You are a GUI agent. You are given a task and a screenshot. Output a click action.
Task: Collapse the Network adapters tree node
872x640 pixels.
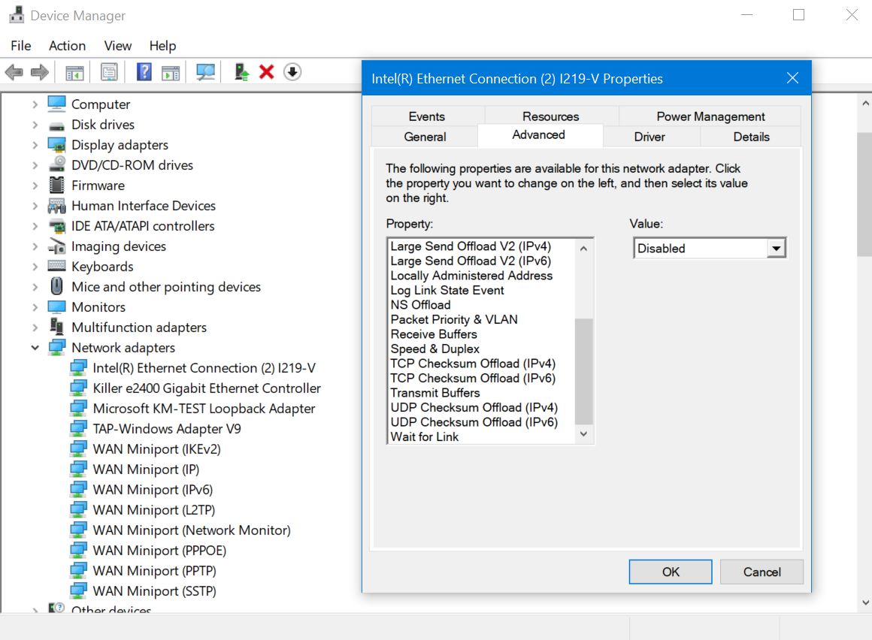[35, 348]
